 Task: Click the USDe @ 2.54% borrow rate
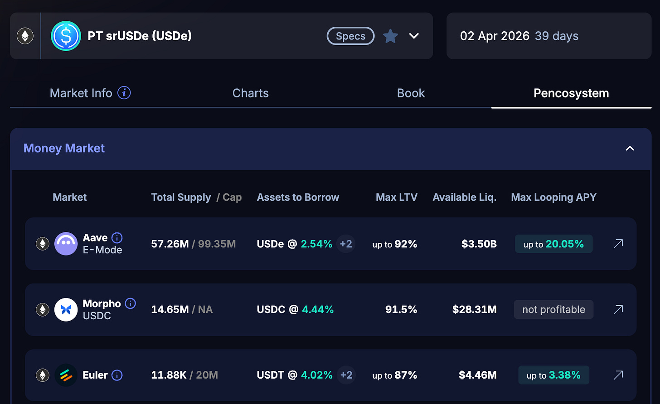[295, 244]
